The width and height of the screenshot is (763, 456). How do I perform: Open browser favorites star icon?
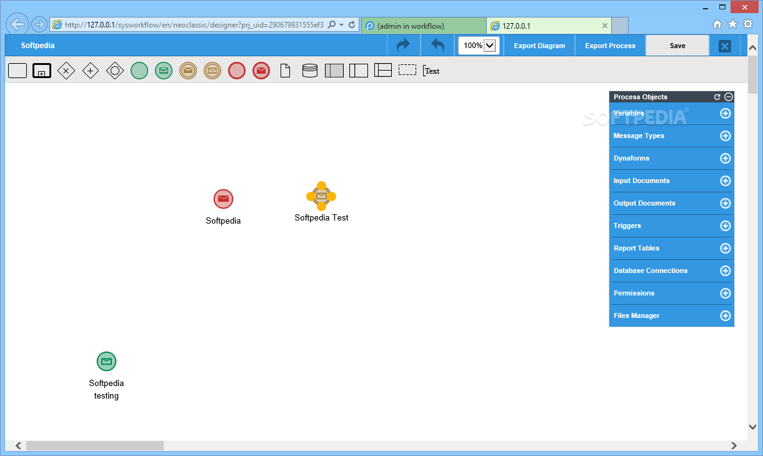(x=732, y=24)
